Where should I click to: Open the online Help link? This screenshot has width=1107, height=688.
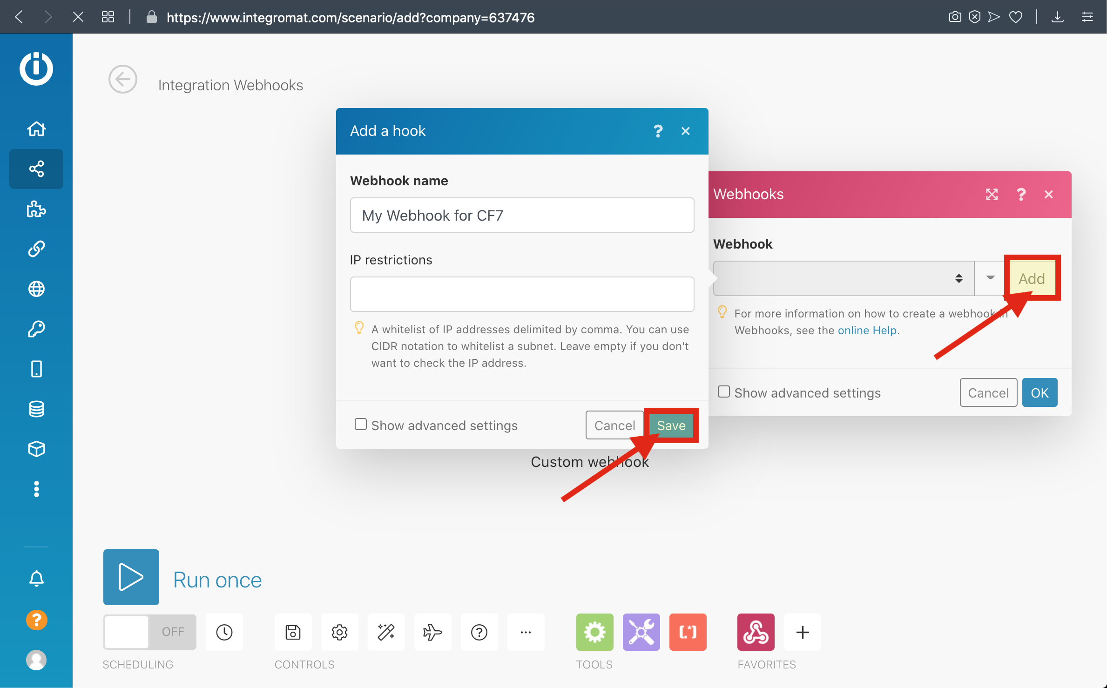[867, 330]
